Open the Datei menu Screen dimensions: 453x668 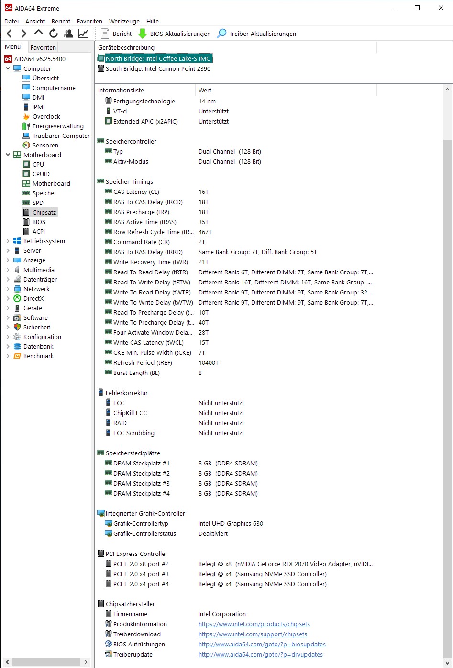(11, 21)
